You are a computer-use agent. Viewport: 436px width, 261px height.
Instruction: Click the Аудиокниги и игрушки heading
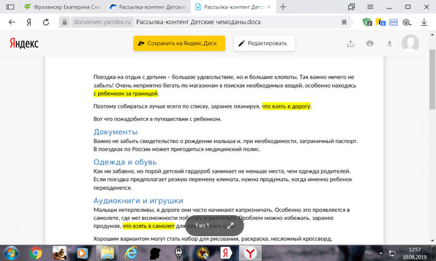pyautogui.click(x=138, y=201)
